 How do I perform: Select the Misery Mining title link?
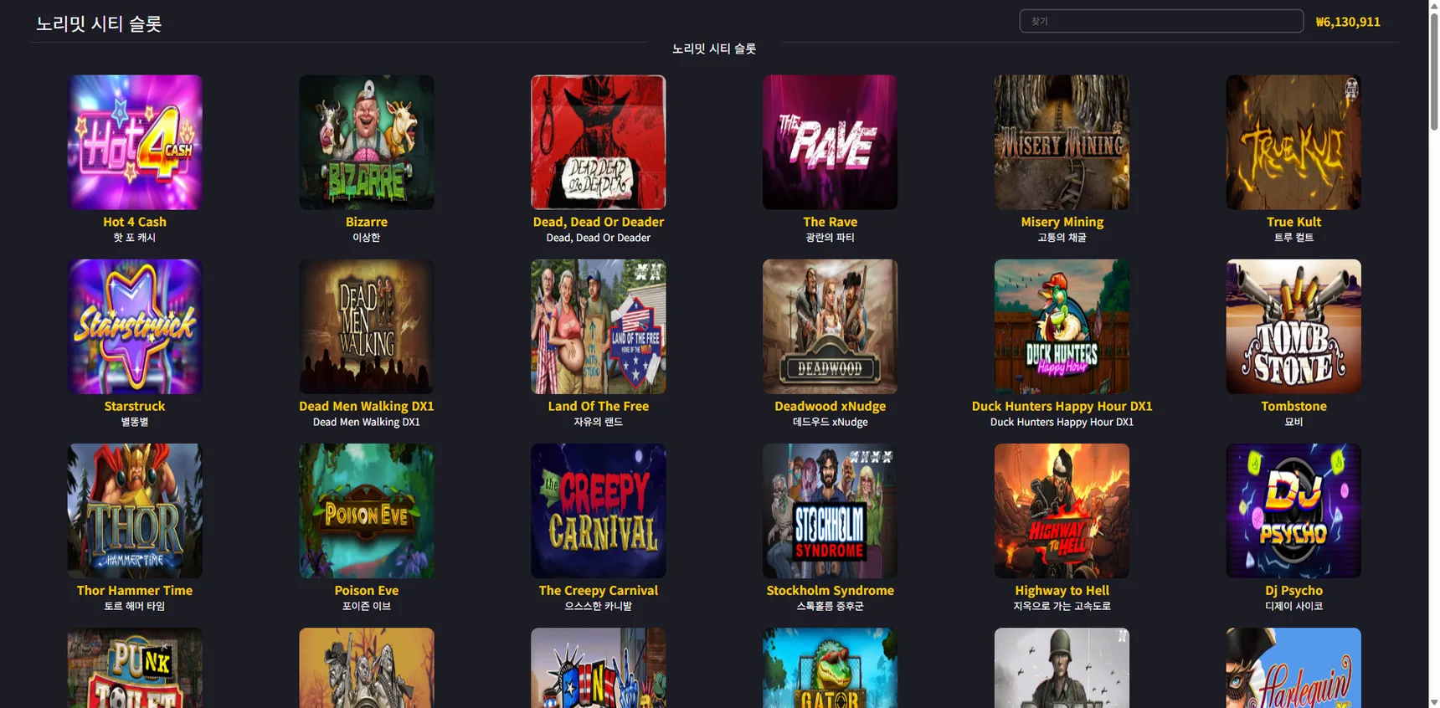(1062, 222)
